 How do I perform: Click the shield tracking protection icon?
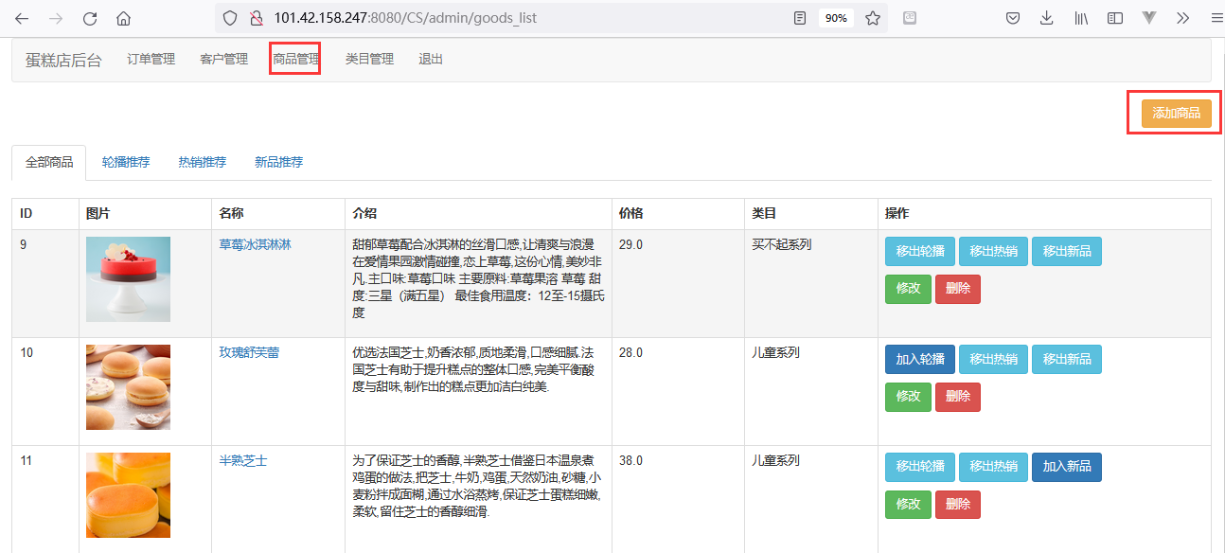229,18
